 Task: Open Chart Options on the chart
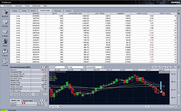tap(164, 72)
